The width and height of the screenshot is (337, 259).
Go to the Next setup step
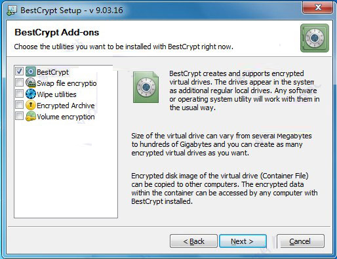(x=243, y=241)
